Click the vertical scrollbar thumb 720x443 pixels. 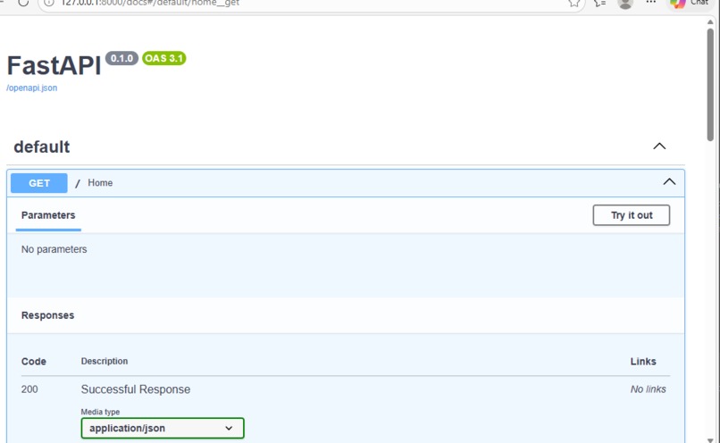pos(710,85)
